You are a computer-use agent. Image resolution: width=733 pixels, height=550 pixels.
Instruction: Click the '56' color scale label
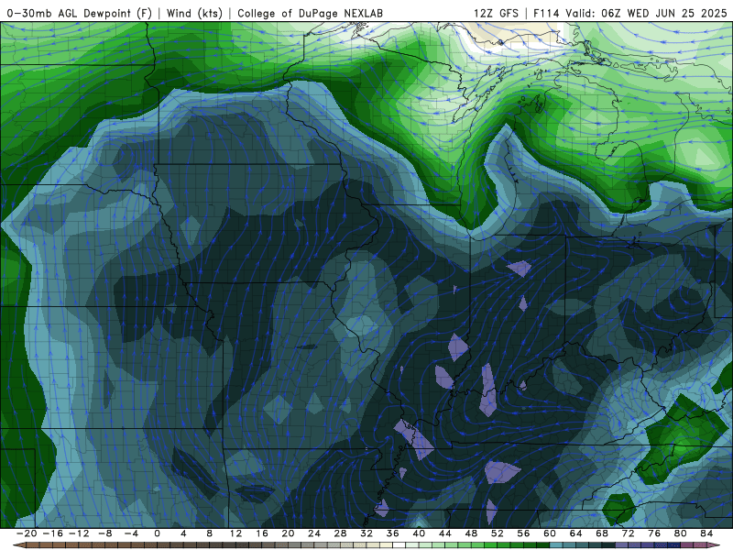point(523,533)
